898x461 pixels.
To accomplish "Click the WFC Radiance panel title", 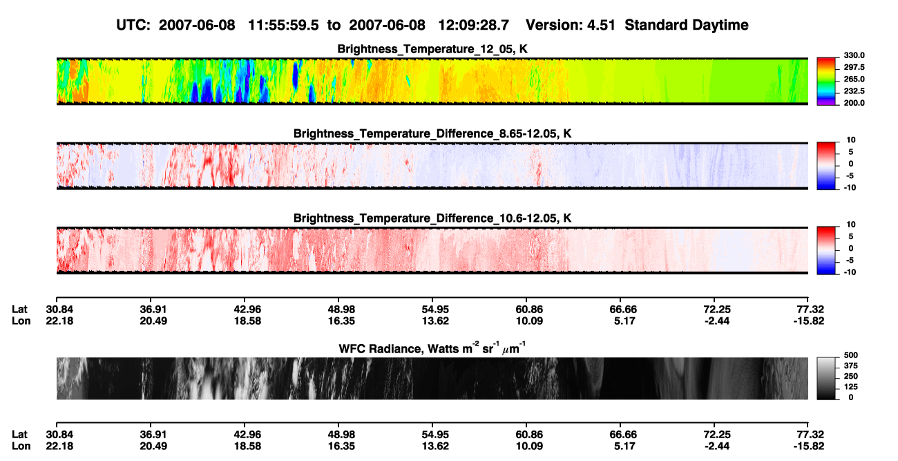I will 432,349.
